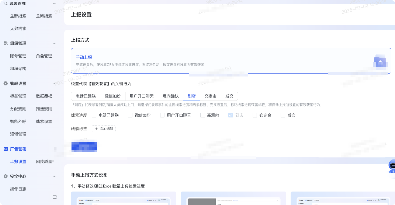This screenshot has width=395, height=205.
Task: Open the third instruction screenshot thumbnail
Action: point(343,198)
